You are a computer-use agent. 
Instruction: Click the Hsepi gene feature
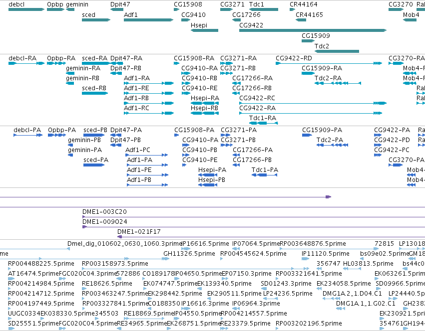click(204, 30)
